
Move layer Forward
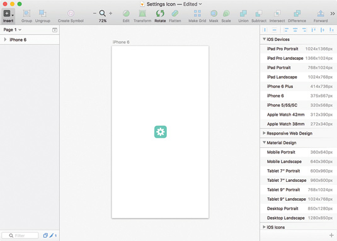tap(321, 14)
